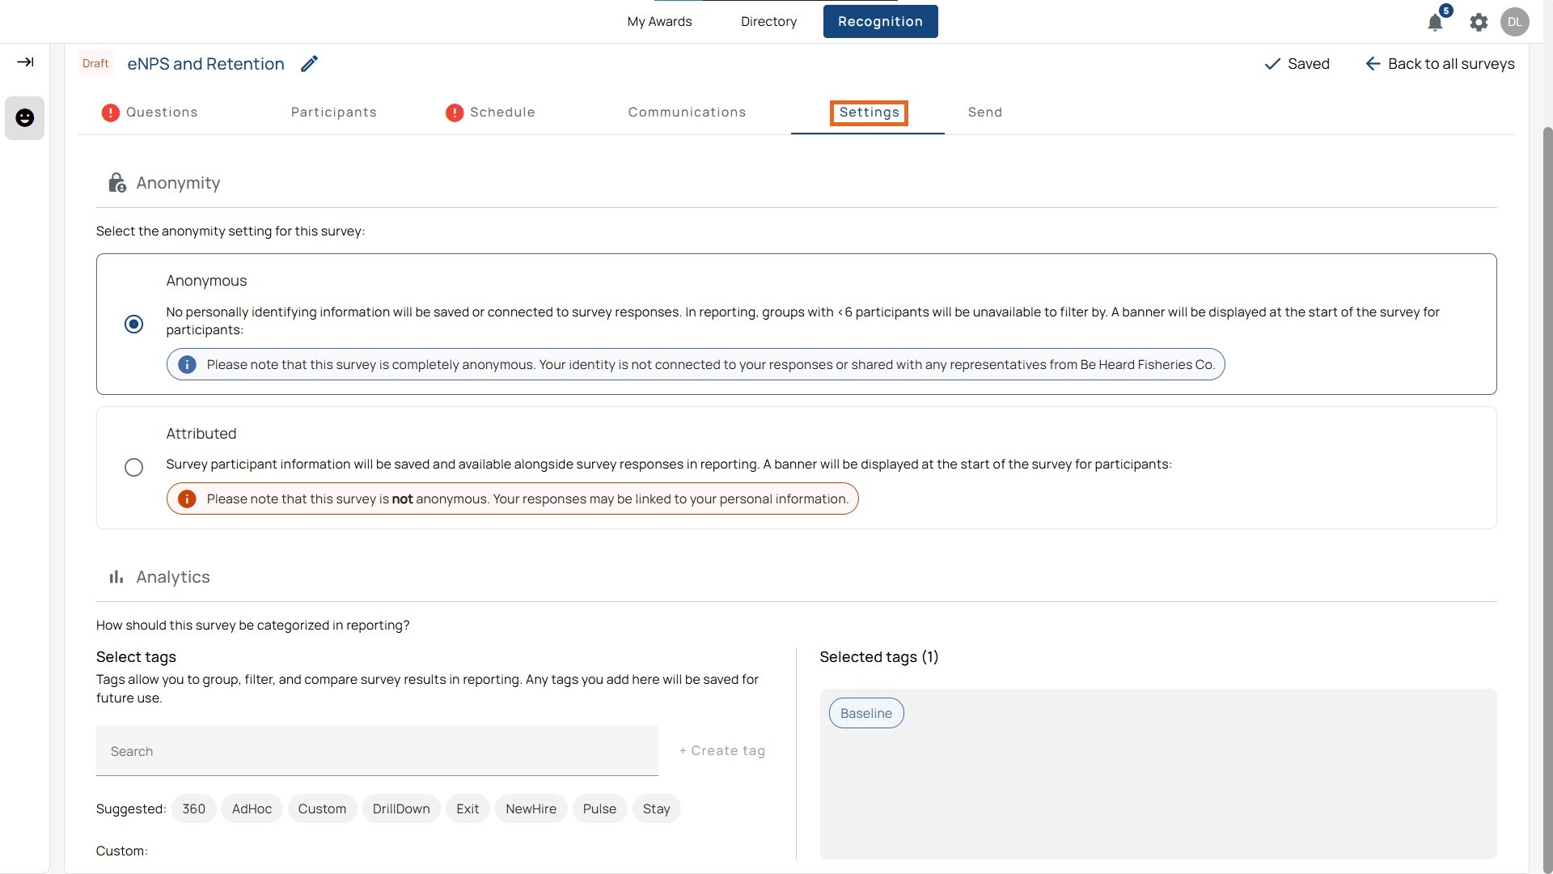Click the Analytics section heading
Viewport: 1553px width, 874px height.
pyautogui.click(x=173, y=577)
